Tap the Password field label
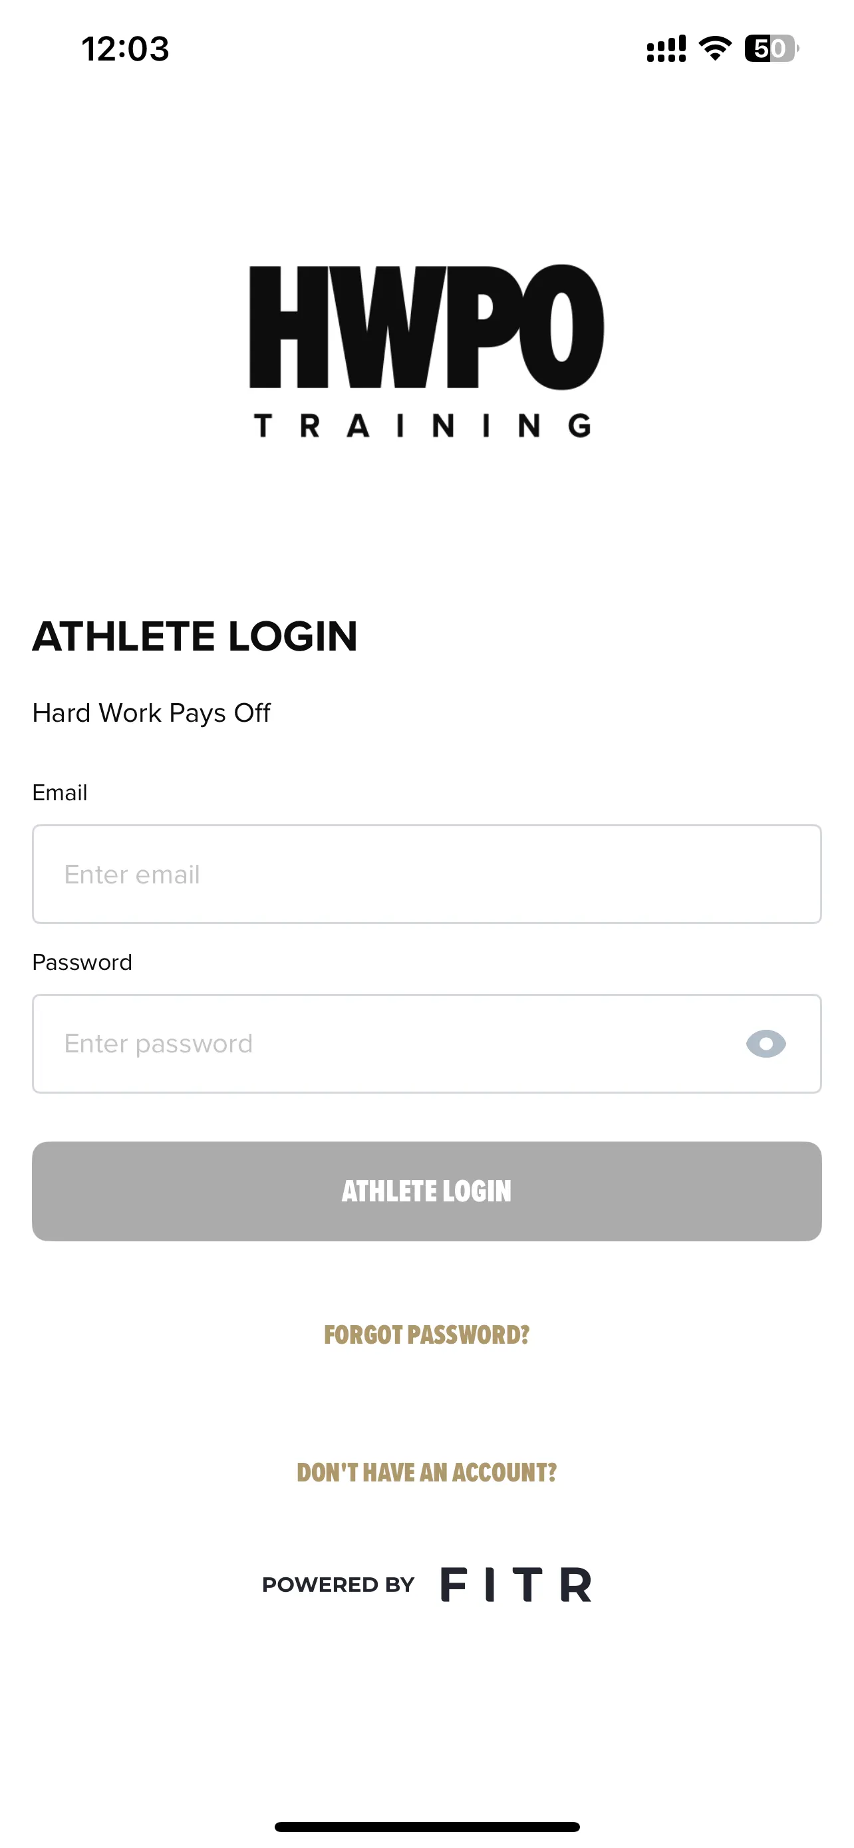Image resolution: width=854 pixels, height=1848 pixels. coord(82,962)
